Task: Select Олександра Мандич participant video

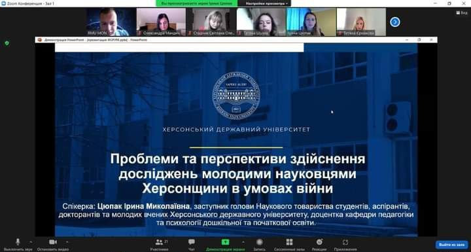Action: (x=161, y=22)
